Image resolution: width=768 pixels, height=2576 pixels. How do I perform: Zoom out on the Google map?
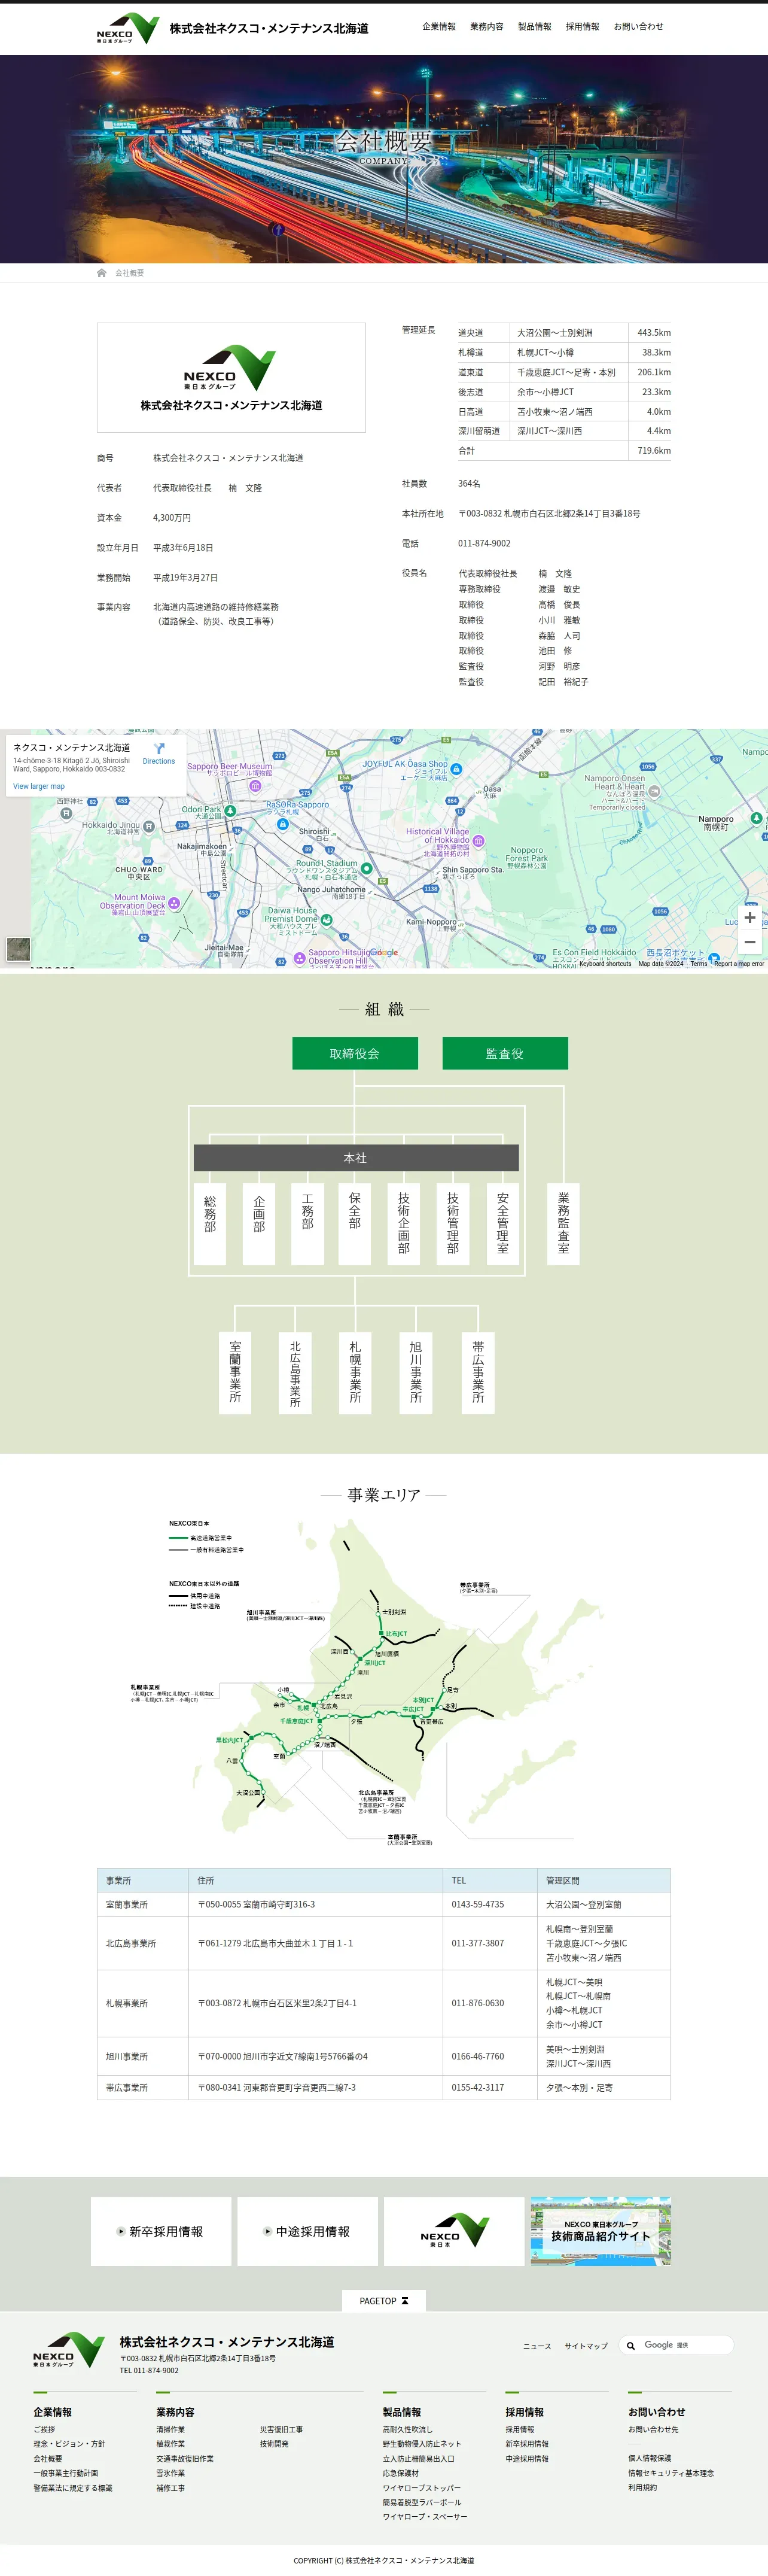[x=749, y=942]
